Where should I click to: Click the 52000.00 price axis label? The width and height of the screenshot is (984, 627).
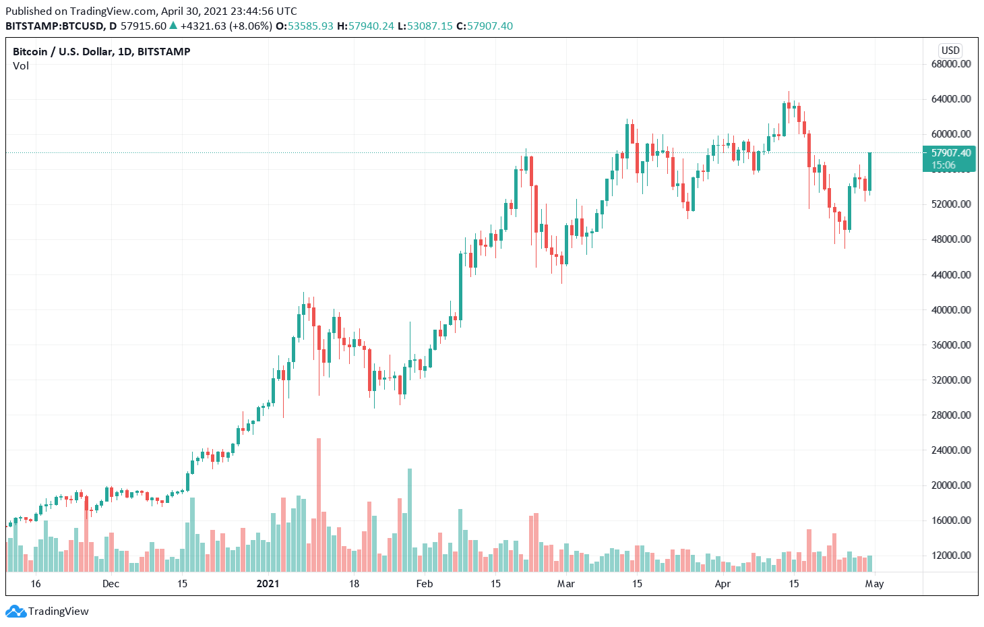[951, 204]
